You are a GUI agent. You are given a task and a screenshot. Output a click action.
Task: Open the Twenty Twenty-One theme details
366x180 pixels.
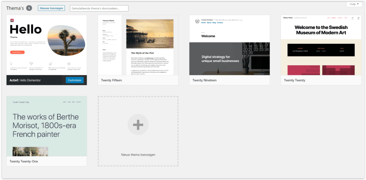click(46, 126)
